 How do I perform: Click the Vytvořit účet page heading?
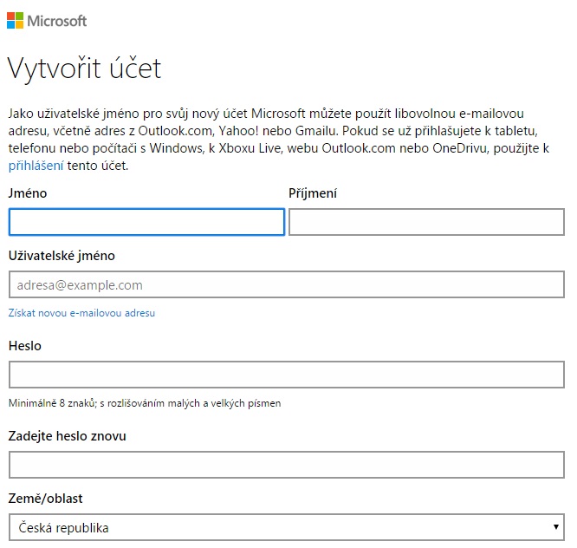tap(85, 68)
